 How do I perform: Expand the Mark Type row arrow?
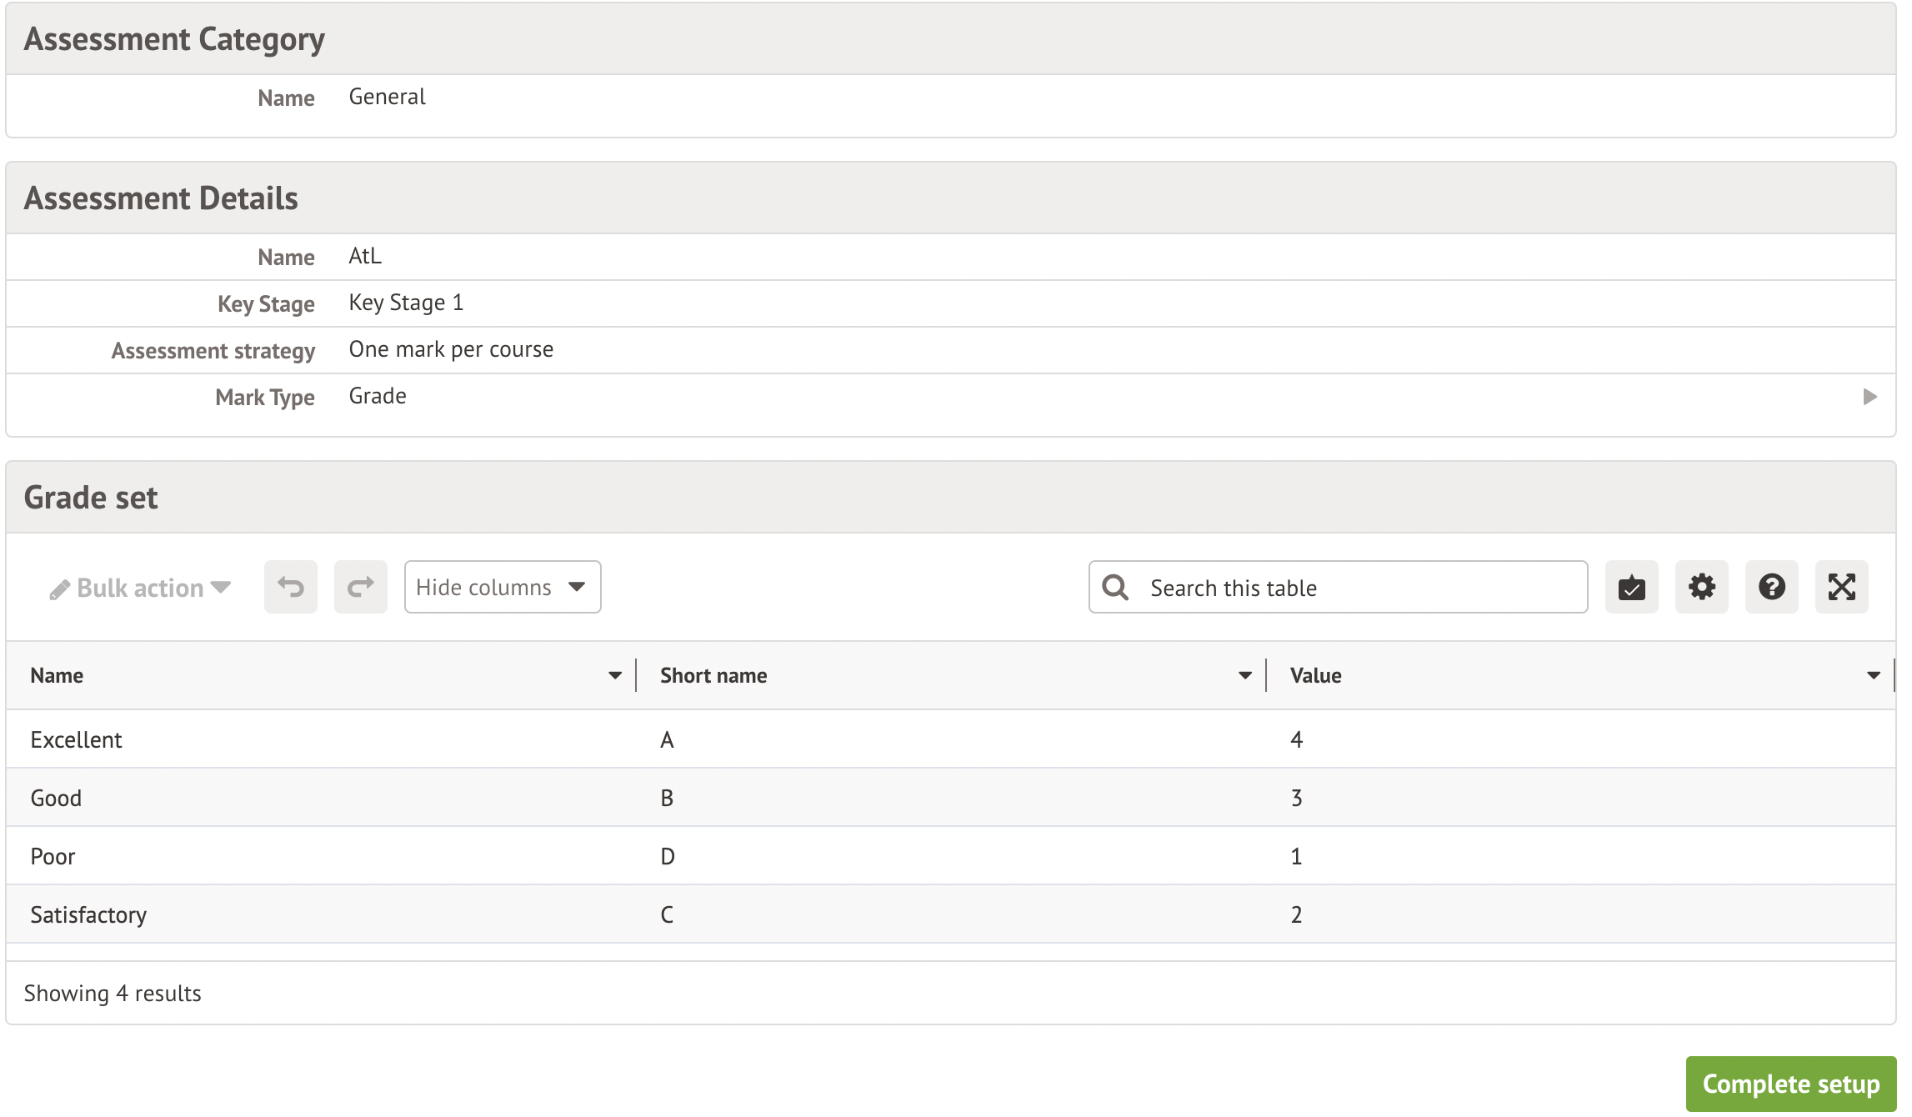click(1870, 397)
